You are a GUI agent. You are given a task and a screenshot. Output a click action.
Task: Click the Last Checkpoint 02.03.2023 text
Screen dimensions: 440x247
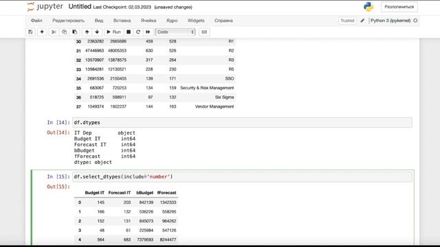[122, 7]
